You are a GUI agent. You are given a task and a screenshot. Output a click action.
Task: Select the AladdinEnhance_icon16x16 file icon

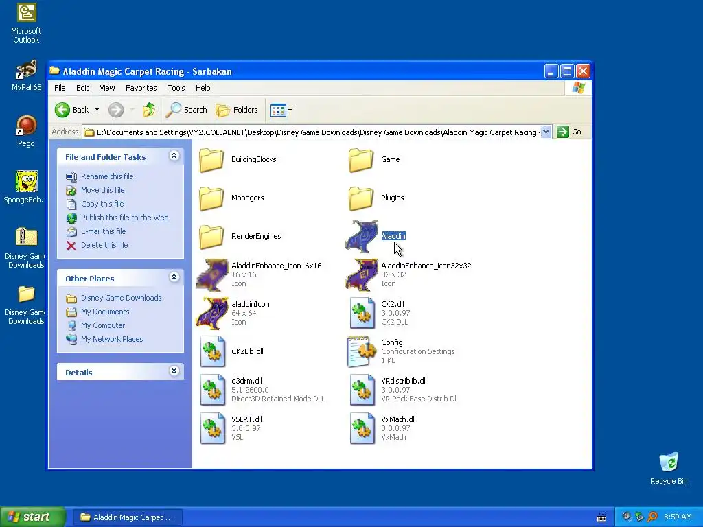click(x=212, y=274)
